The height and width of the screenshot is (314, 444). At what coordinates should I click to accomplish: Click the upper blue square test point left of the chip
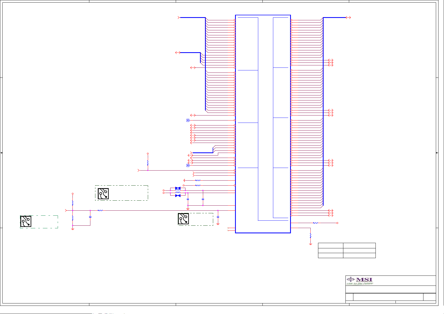click(x=188, y=120)
